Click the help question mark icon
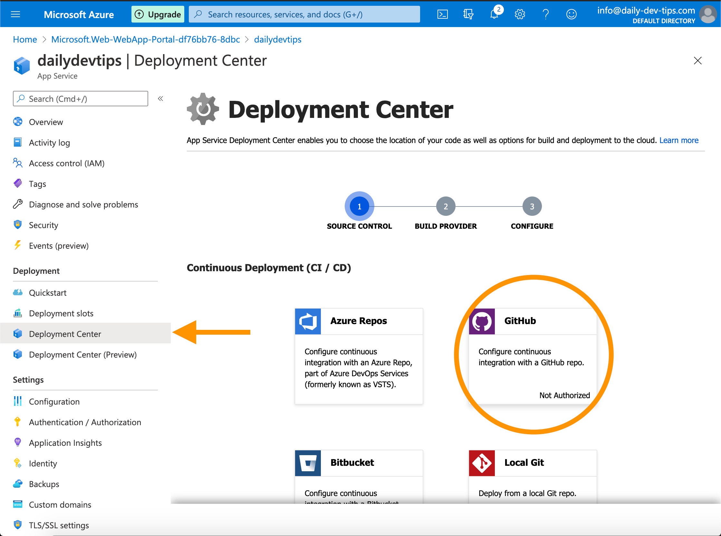721x536 pixels. coord(545,14)
